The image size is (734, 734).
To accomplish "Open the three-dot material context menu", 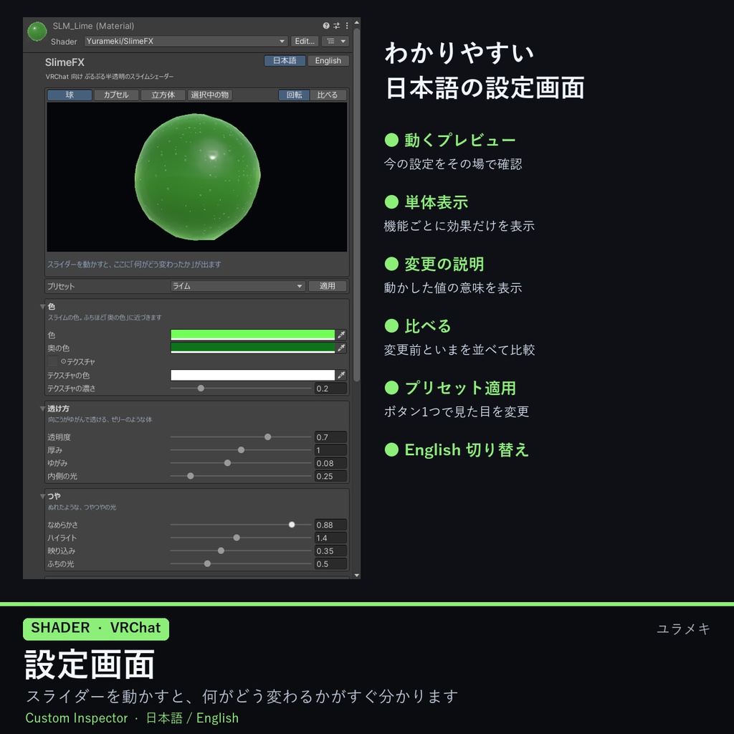I will tap(347, 26).
